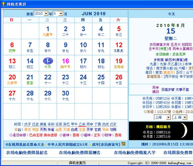Viewport: 193px width, 166px height.
Task: Click the current time 现时 readout
Action: [x=167, y=144]
